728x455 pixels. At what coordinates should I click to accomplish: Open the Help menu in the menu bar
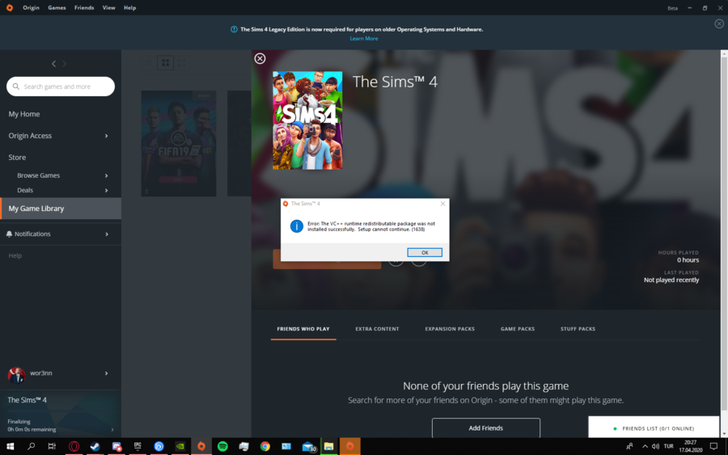coord(130,8)
